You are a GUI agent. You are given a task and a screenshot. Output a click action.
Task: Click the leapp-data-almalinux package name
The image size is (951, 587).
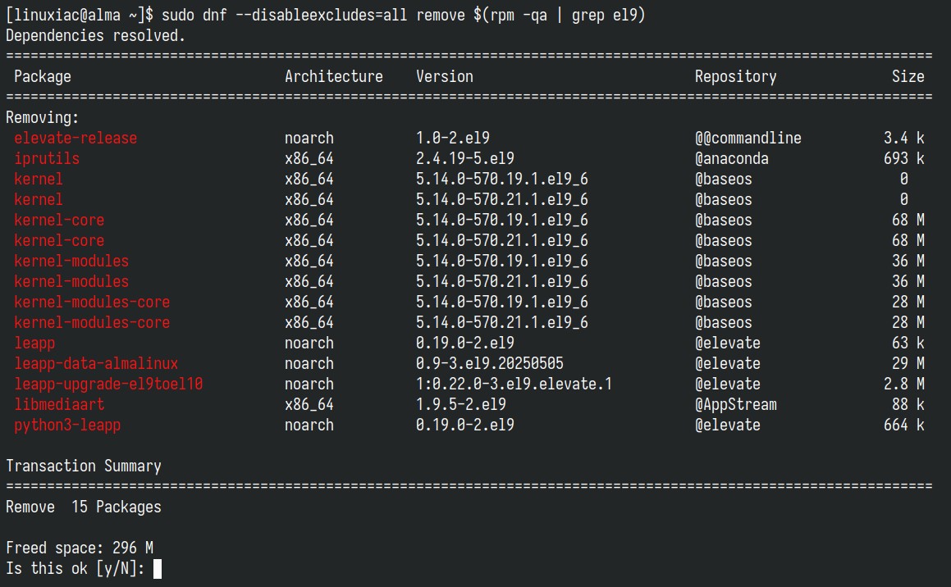click(x=96, y=363)
